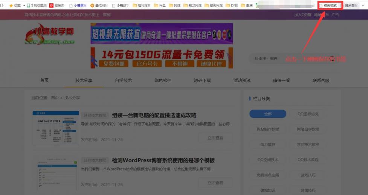This screenshot has width=368, height=195.
Task: Open the 登陆网站 bookmark
Action: pyautogui.click(x=99, y=5)
